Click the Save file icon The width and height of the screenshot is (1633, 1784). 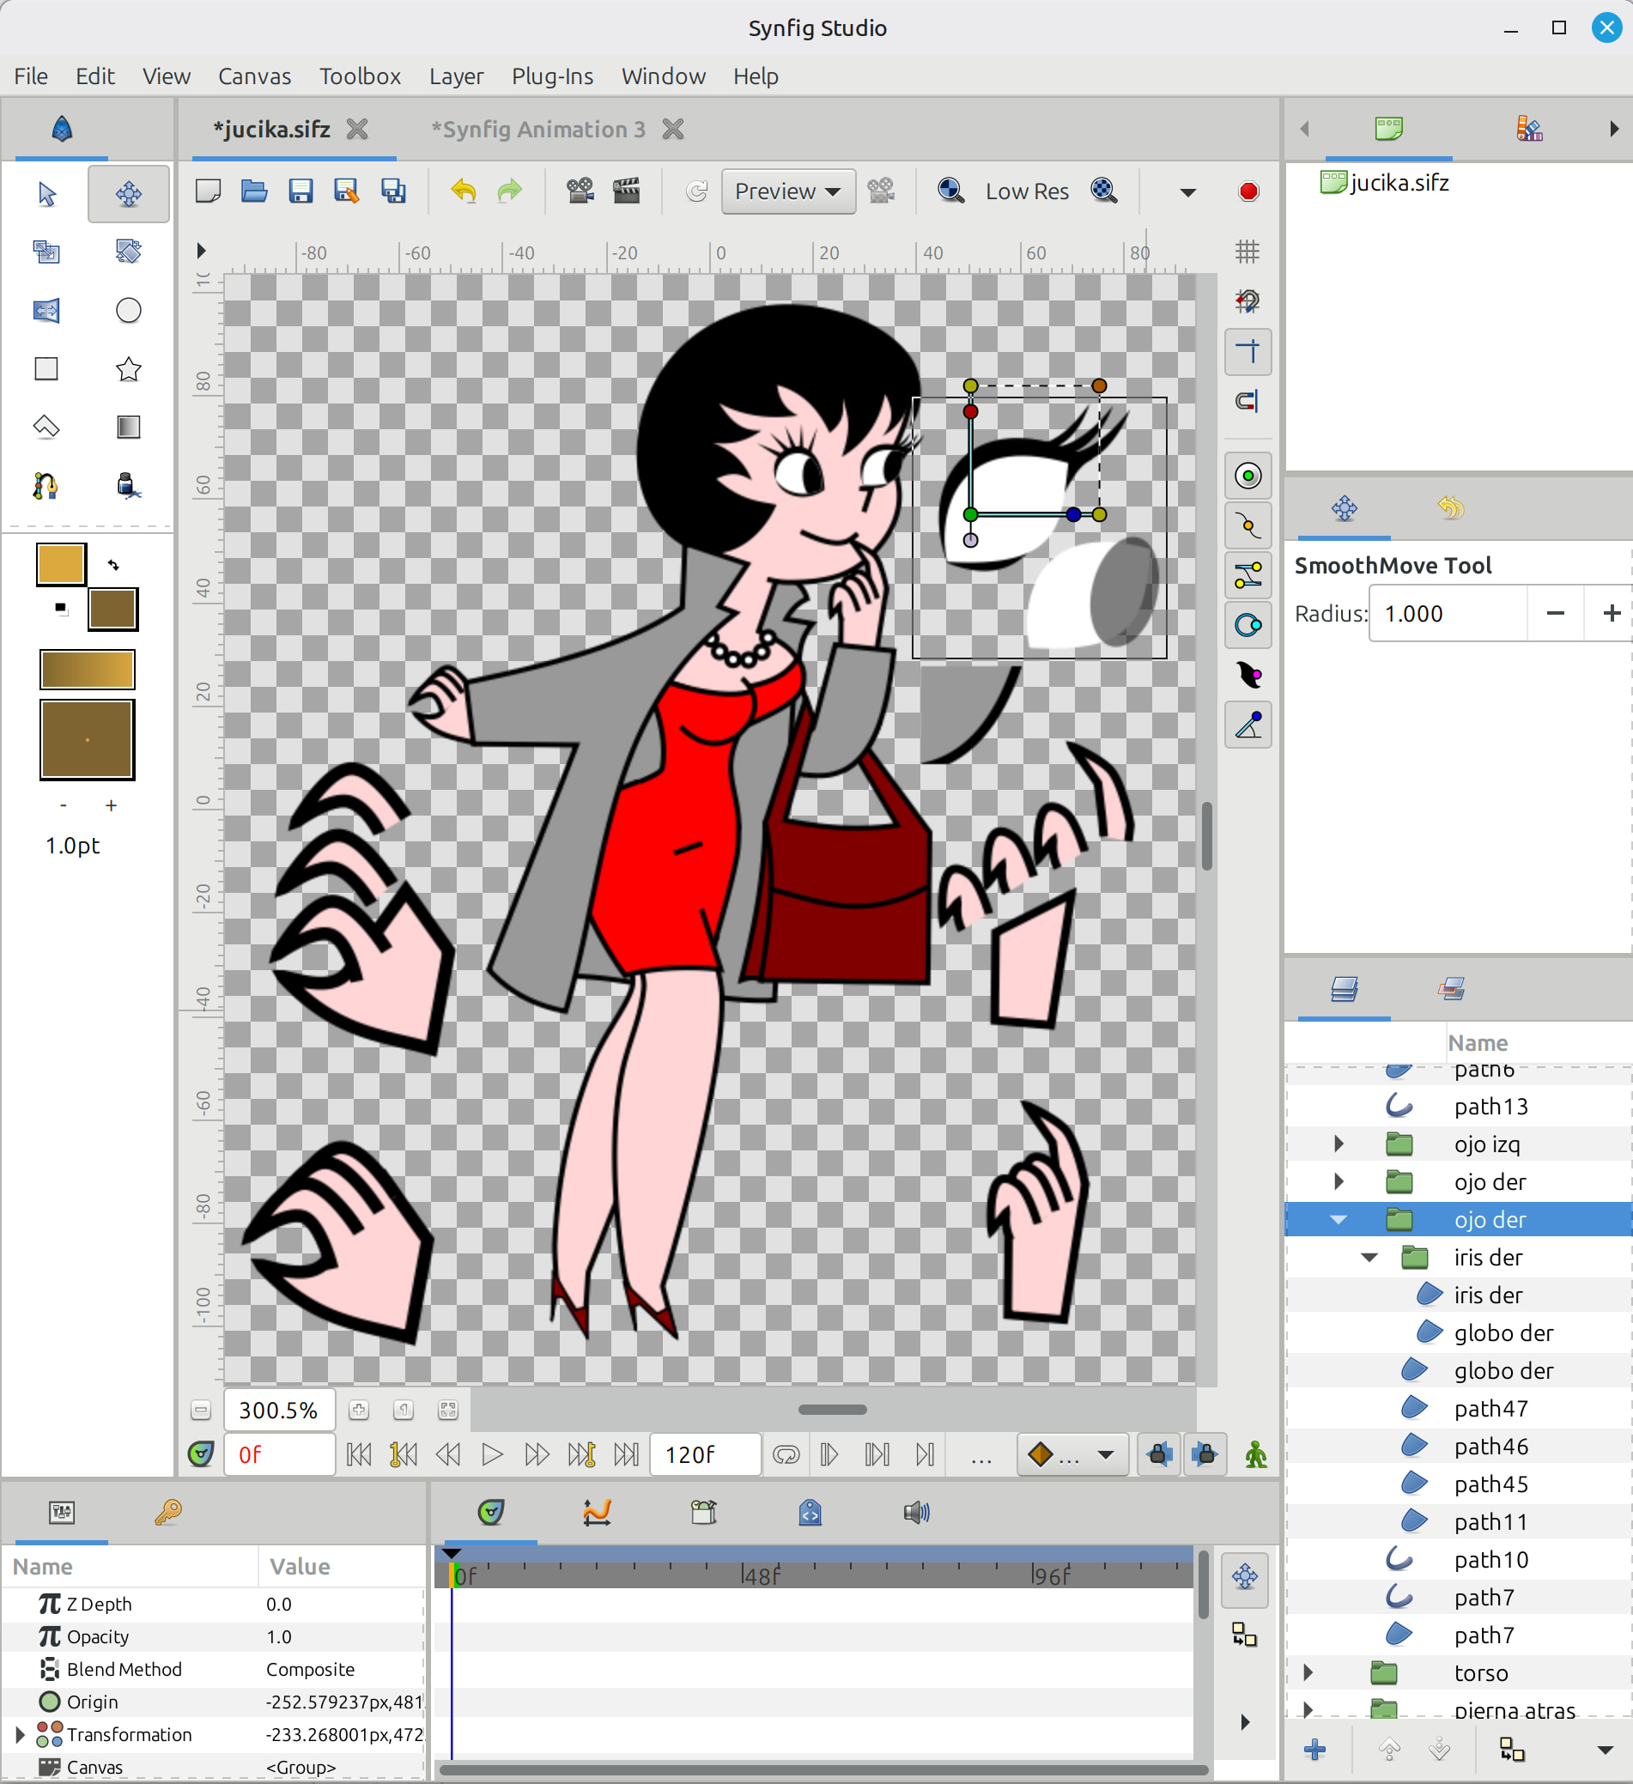click(300, 191)
